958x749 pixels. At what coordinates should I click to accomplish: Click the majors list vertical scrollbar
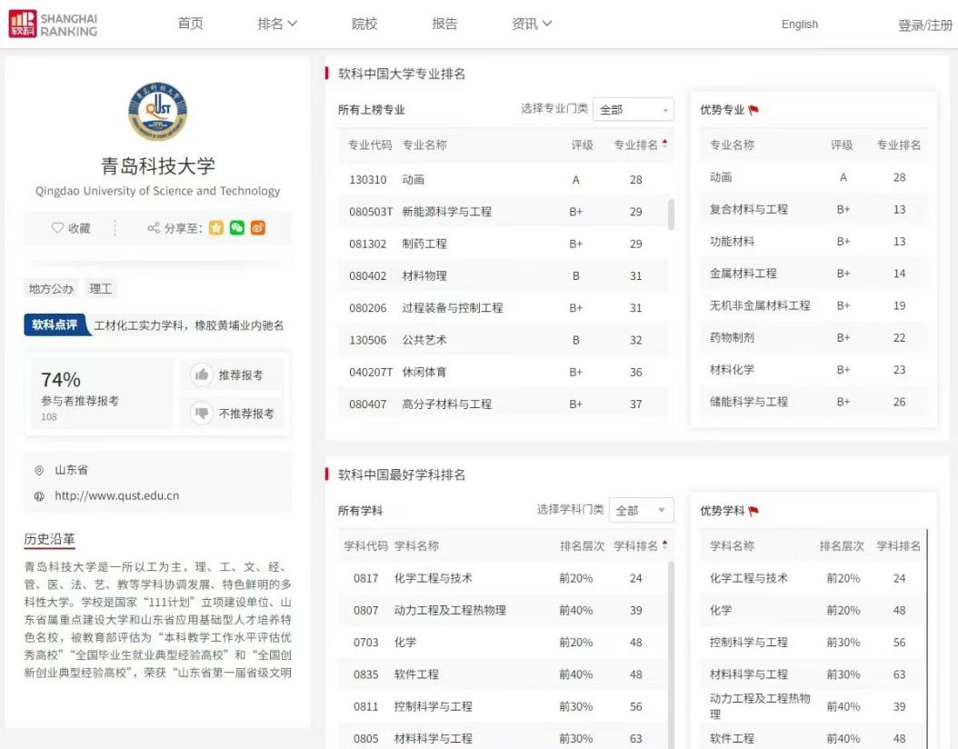(x=672, y=215)
